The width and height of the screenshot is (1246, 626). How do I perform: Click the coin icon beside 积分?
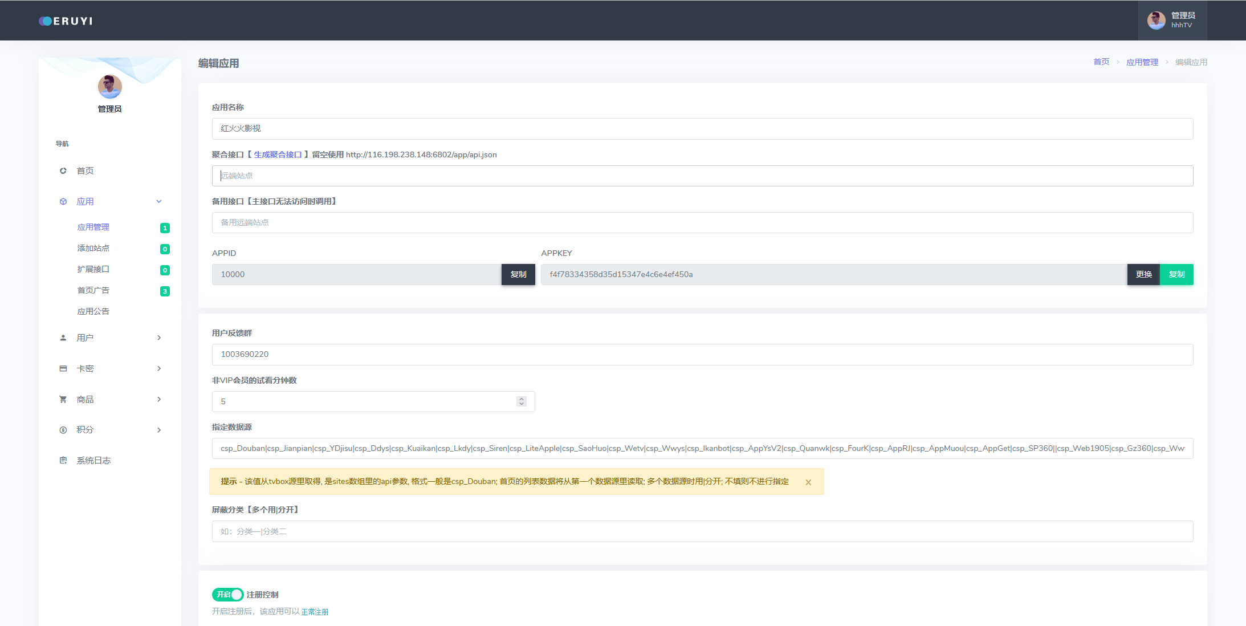tap(63, 430)
